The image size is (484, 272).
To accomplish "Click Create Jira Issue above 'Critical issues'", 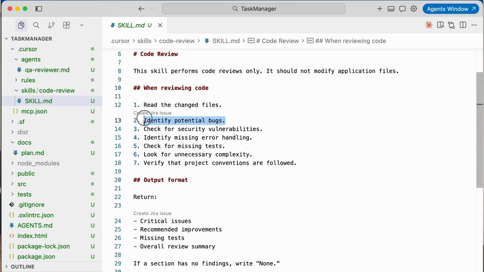I will 152,213.
